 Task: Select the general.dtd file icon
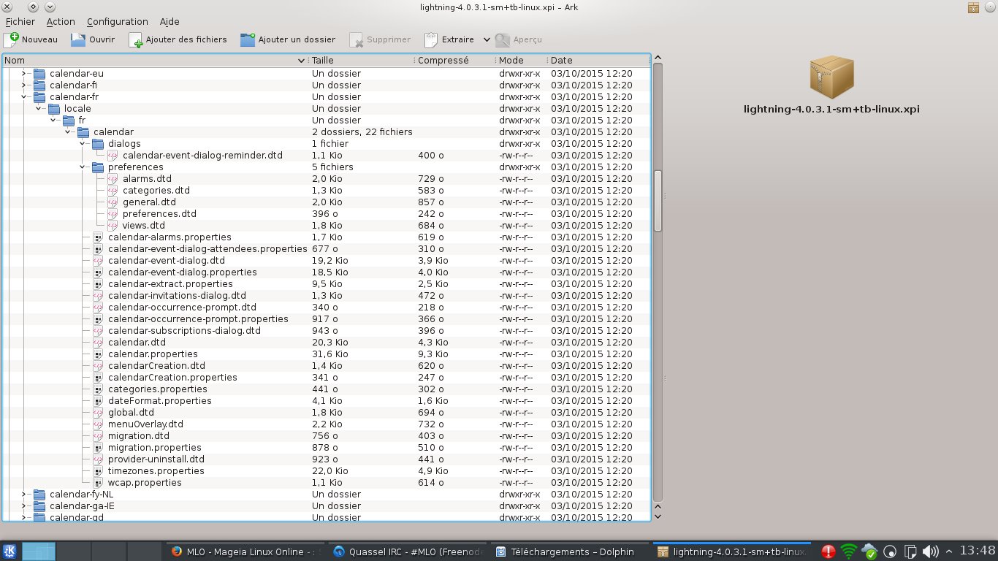coord(113,202)
